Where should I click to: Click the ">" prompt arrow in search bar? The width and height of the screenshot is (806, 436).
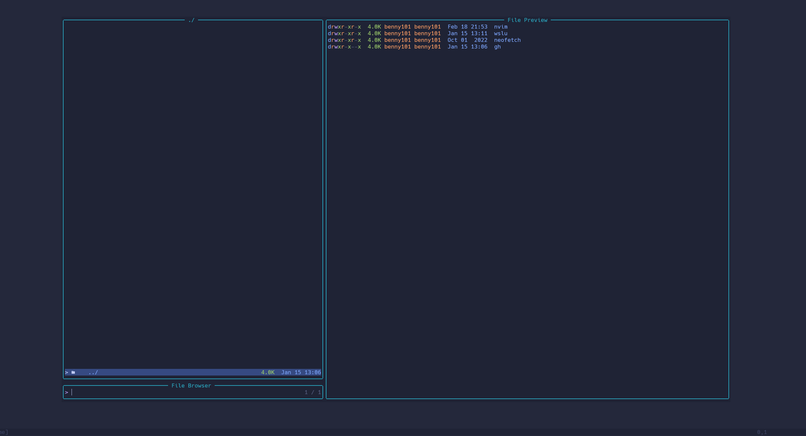(x=66, y=392)
